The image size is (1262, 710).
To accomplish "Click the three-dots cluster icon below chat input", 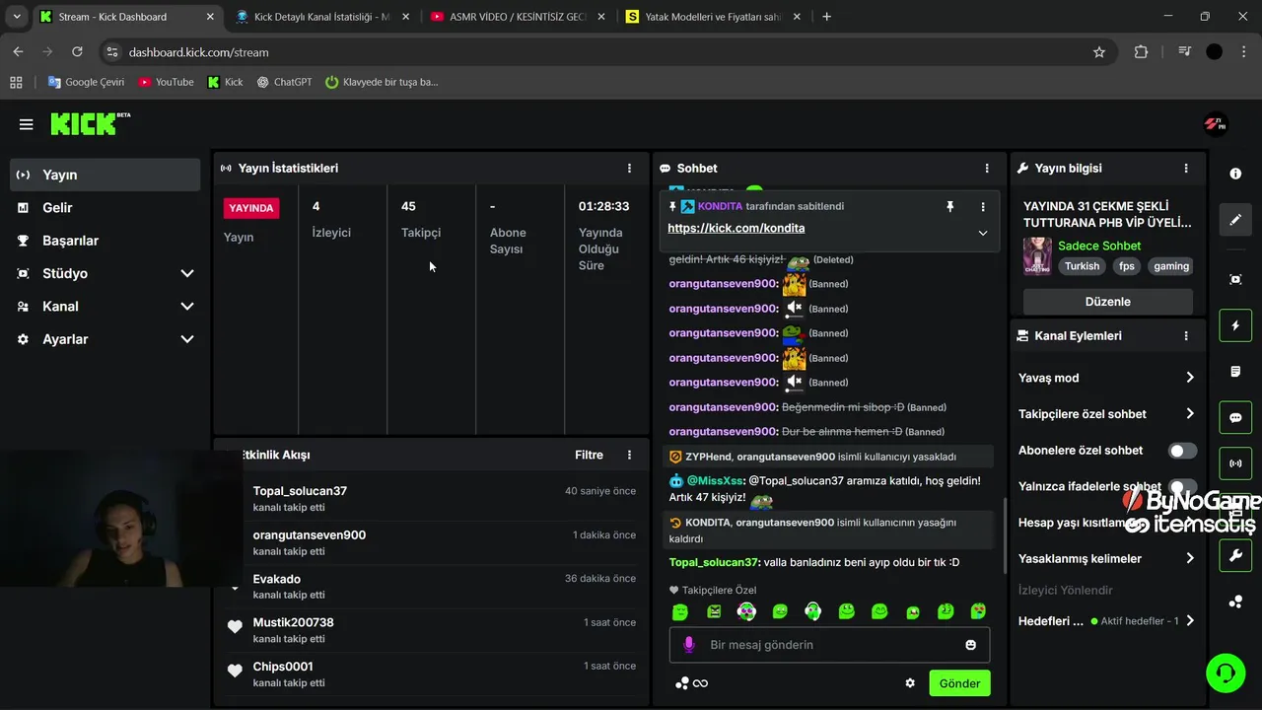I will click(681, 683).
